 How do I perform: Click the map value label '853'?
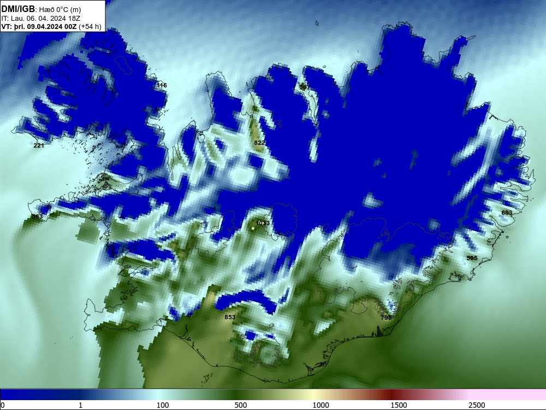point(230,317)
